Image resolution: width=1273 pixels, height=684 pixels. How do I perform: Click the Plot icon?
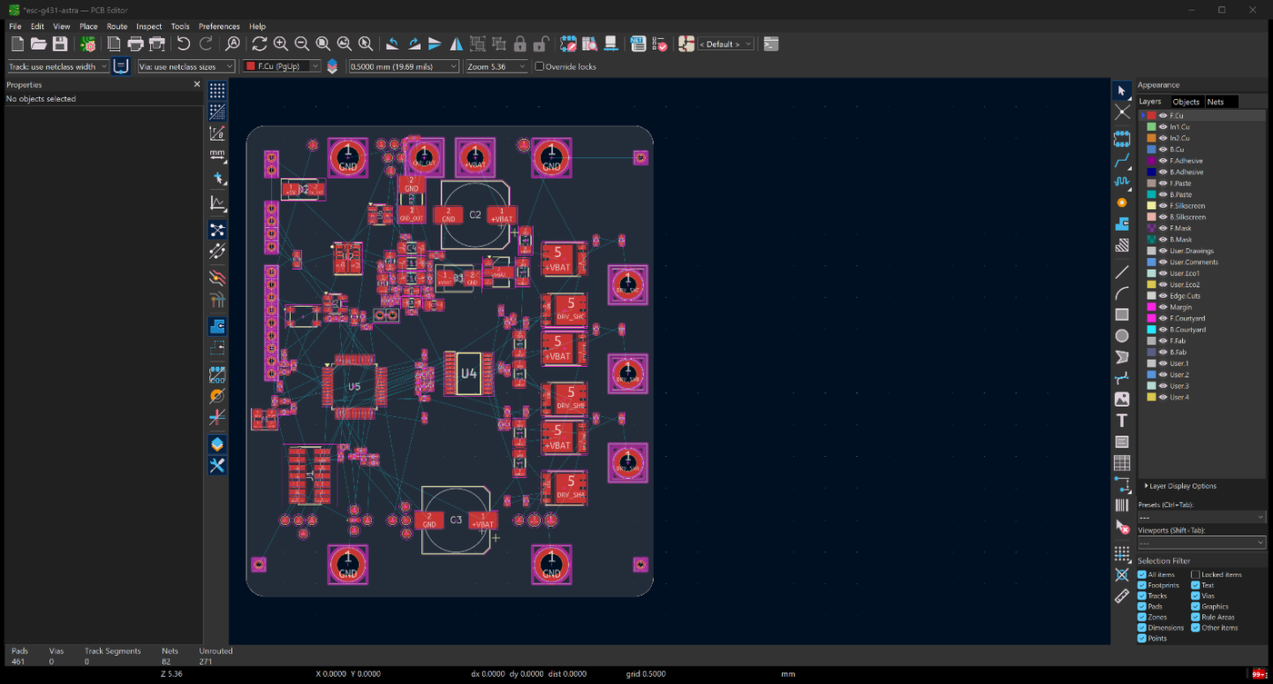156,44
